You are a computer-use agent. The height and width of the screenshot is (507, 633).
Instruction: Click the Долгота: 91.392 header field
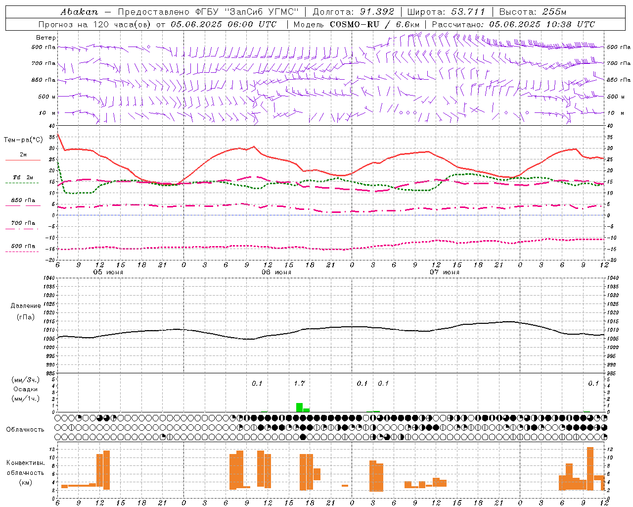(x=353, y=12)
